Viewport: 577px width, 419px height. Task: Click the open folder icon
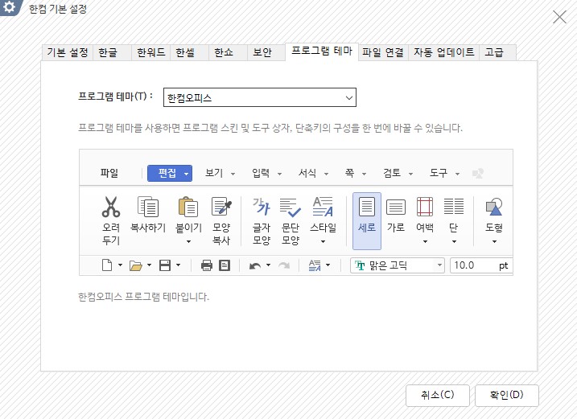136,265
